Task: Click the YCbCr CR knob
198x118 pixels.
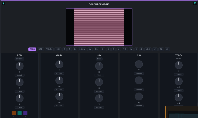Action: [179, 97]
